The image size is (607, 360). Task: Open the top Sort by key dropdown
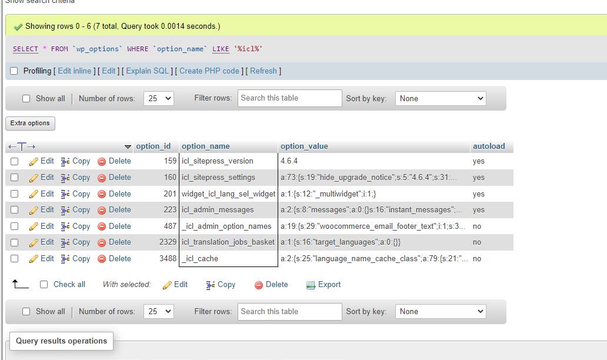pos(441,98)
